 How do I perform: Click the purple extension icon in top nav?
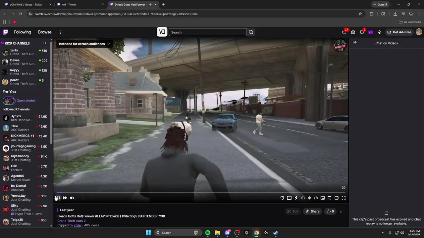[x=371, y=32]
